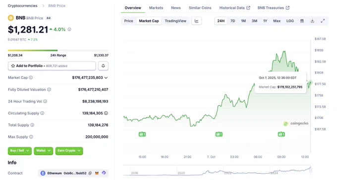This screenshot has width=337, height=180.
Task: Click the Circulating Supply info icon
Action: [x=42, y=113]
